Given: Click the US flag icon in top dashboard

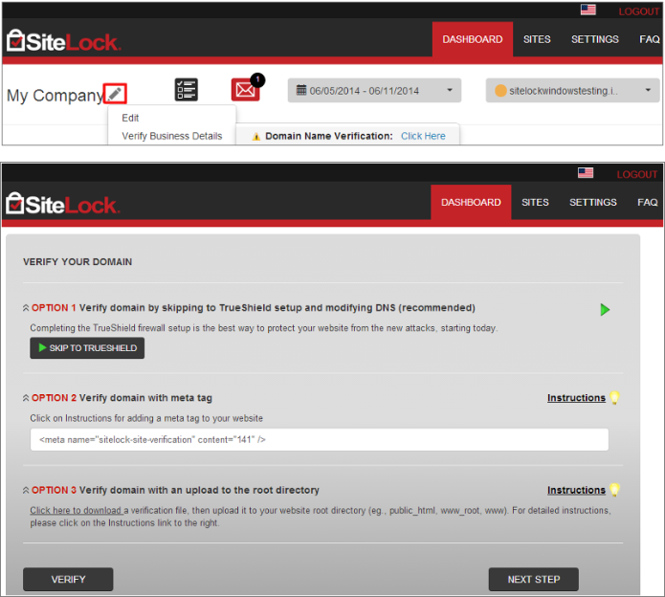Looking at the screenshot, I should (x=588, y=10).
